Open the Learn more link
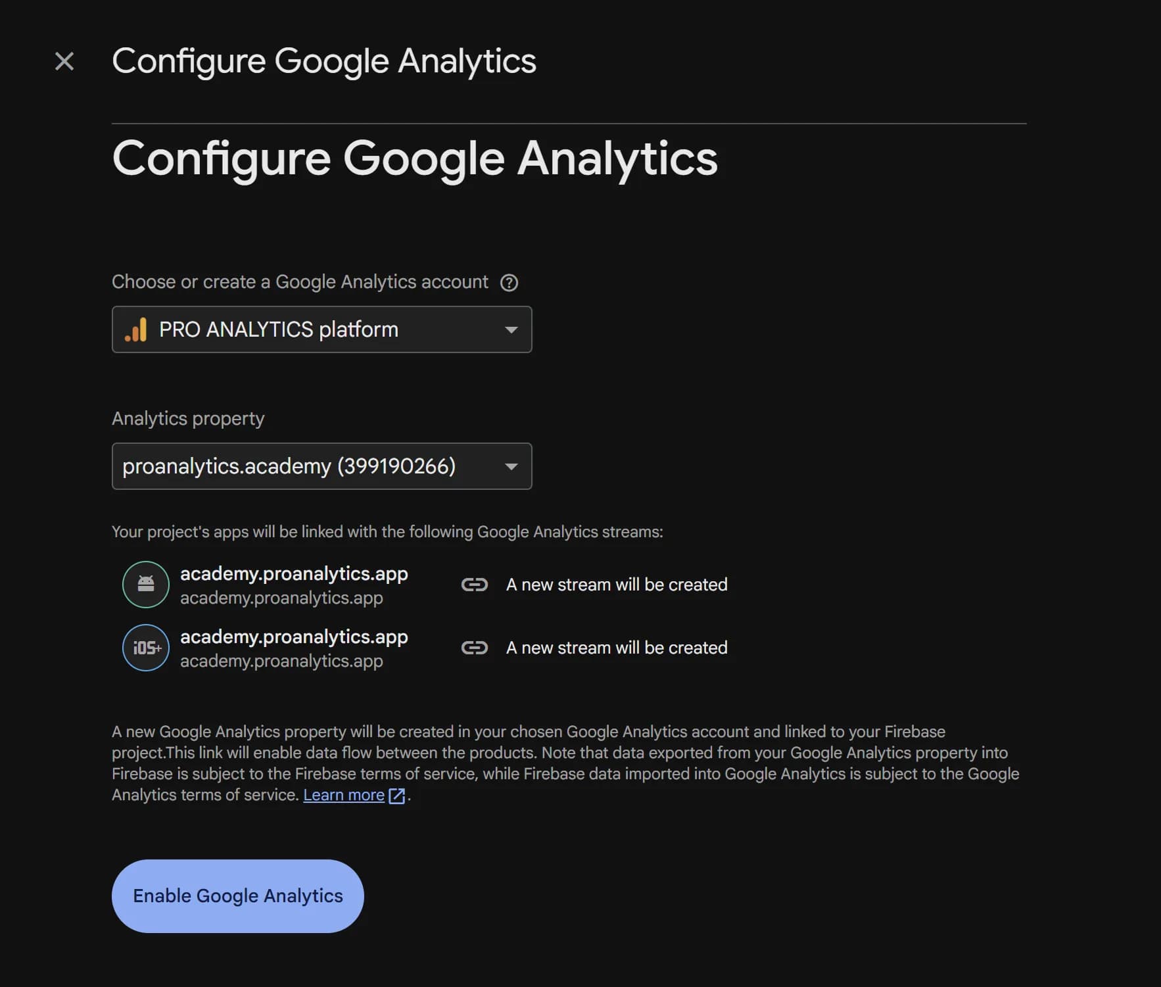Image resolution: width=1161 pixels, height=987 pixels. 344,795
